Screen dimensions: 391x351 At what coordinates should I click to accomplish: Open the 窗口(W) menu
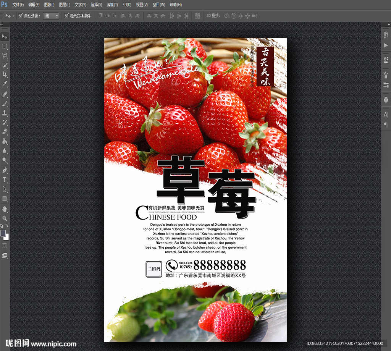click(158, 5)
